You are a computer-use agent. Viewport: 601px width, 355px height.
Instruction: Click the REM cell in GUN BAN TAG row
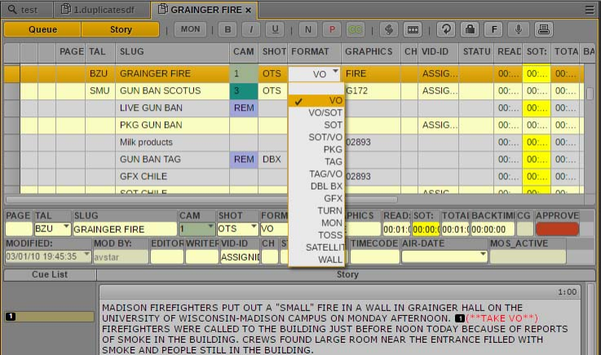(244, 159)
